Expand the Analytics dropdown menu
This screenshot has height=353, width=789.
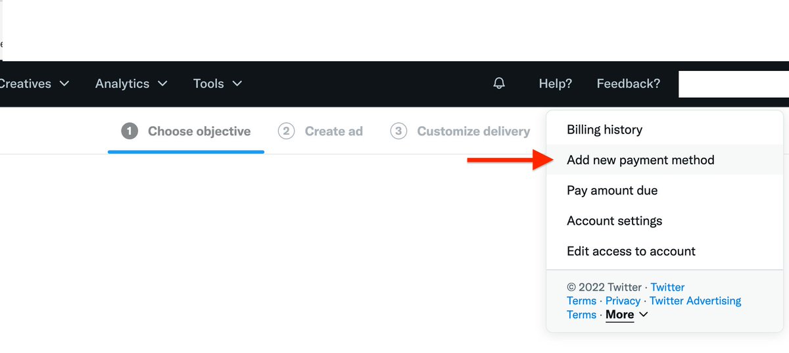[131, 83]
